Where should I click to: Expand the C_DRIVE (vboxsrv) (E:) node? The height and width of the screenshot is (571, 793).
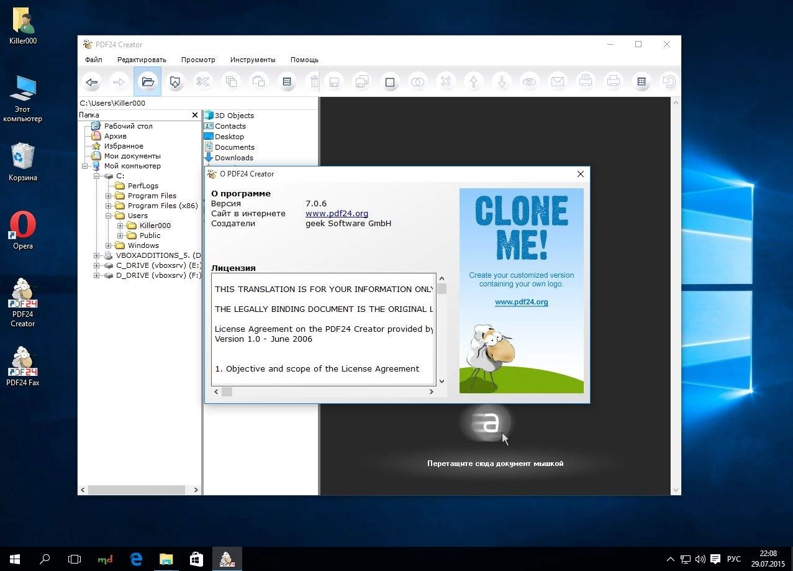point(97,265)
